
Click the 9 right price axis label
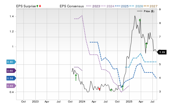click(160, 9)
